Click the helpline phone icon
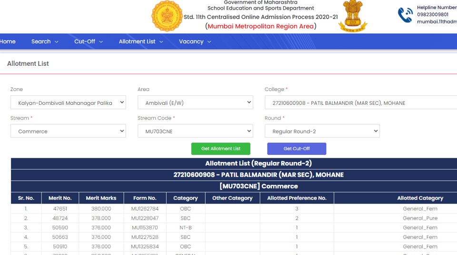 coord(405,15)
